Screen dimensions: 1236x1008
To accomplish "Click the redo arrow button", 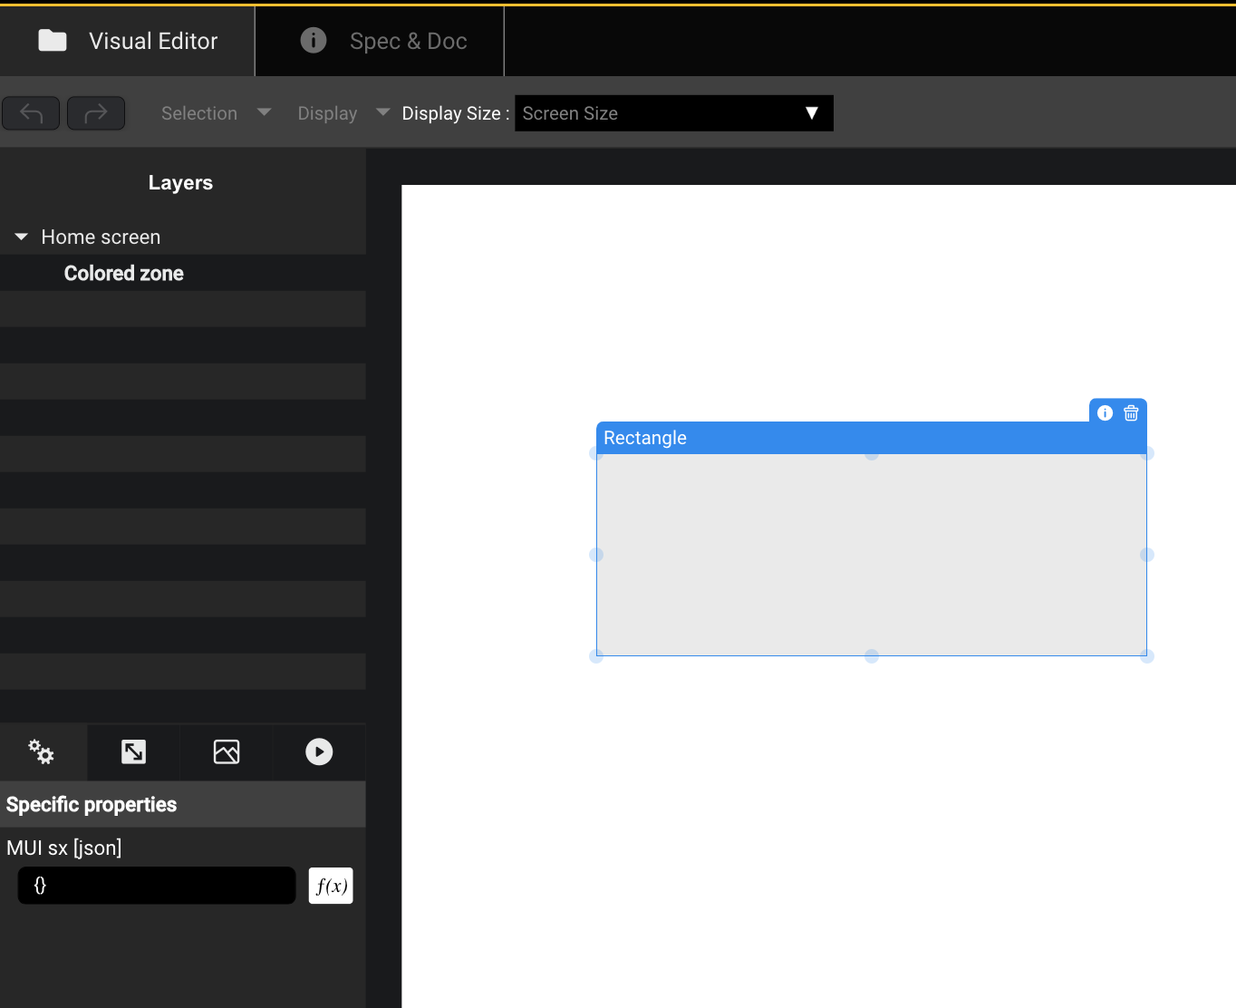I will 96,113.
